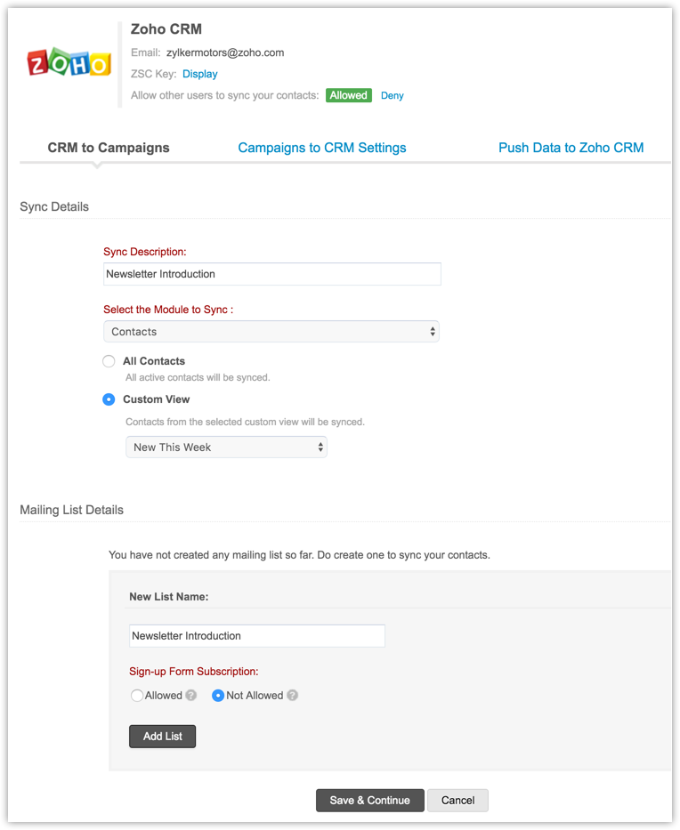Image resolution: width=680 pixels, height=830 pixels.
Task: Go to Push Data to Zoho CRM tab
Action: [x=571, y=148]
